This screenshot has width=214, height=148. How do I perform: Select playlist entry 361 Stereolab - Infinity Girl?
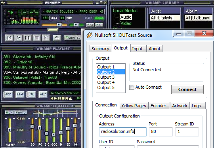[29, 57]
